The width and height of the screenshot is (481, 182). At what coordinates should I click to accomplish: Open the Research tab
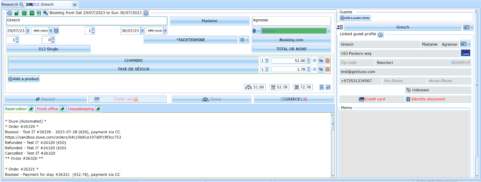click(x=12, y=4)
